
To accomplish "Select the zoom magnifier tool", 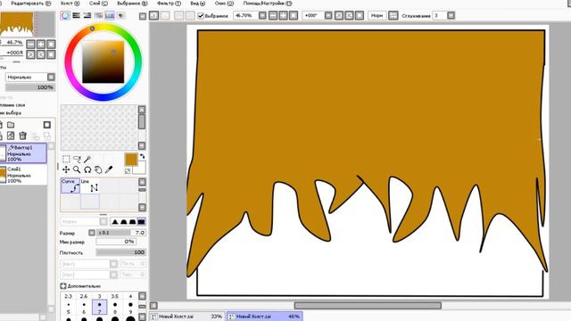I will pos(77,169).
